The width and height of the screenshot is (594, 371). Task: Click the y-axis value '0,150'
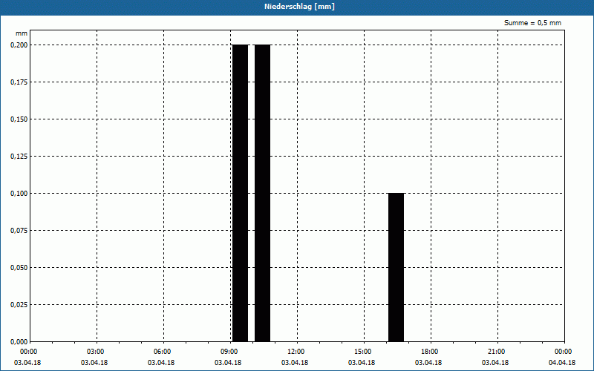[x=19, y=119]
